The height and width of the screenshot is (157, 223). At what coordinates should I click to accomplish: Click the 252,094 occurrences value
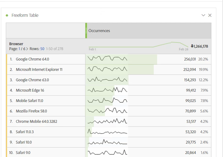point(189,69)
